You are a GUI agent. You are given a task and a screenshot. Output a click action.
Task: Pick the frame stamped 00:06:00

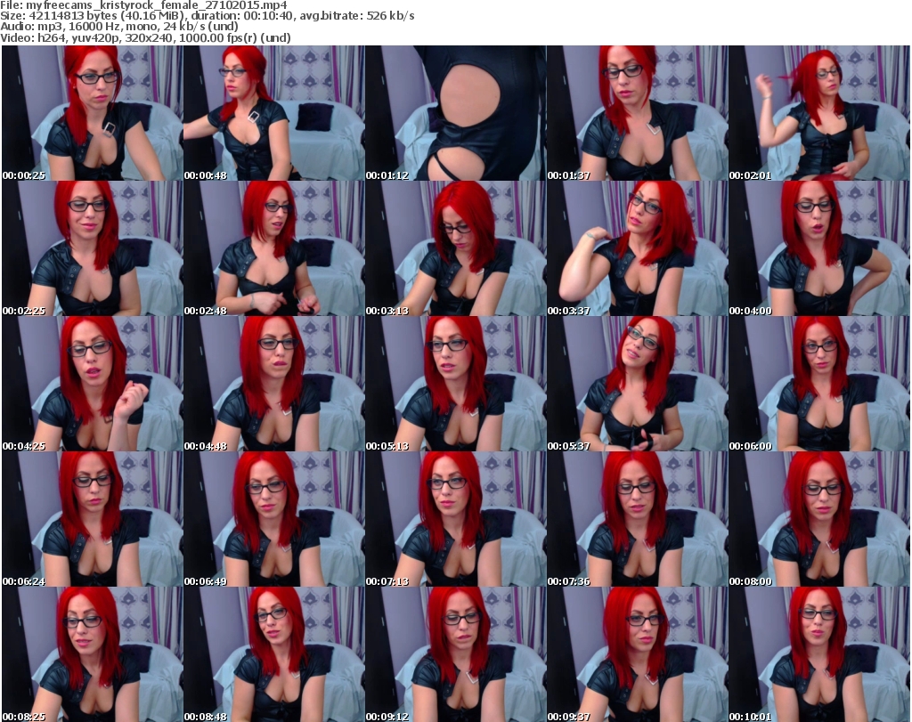[x=819, y=385]
